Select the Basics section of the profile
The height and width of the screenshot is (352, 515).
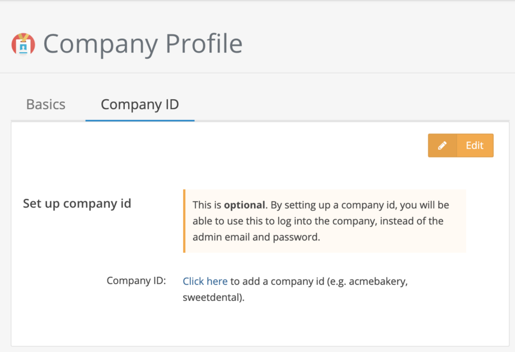point(45,104)
